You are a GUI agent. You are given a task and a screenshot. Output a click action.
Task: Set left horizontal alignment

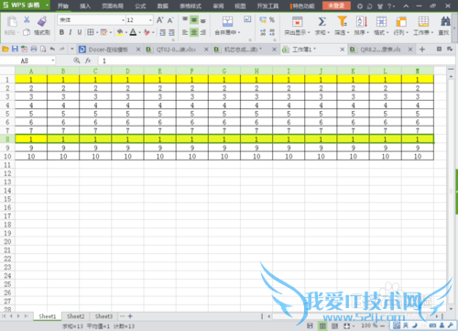coord(185,32)
